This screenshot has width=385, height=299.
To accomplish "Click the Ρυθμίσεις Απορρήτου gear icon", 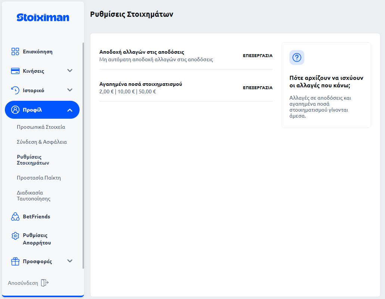I will pyautogui.click(x=15, y=236).
